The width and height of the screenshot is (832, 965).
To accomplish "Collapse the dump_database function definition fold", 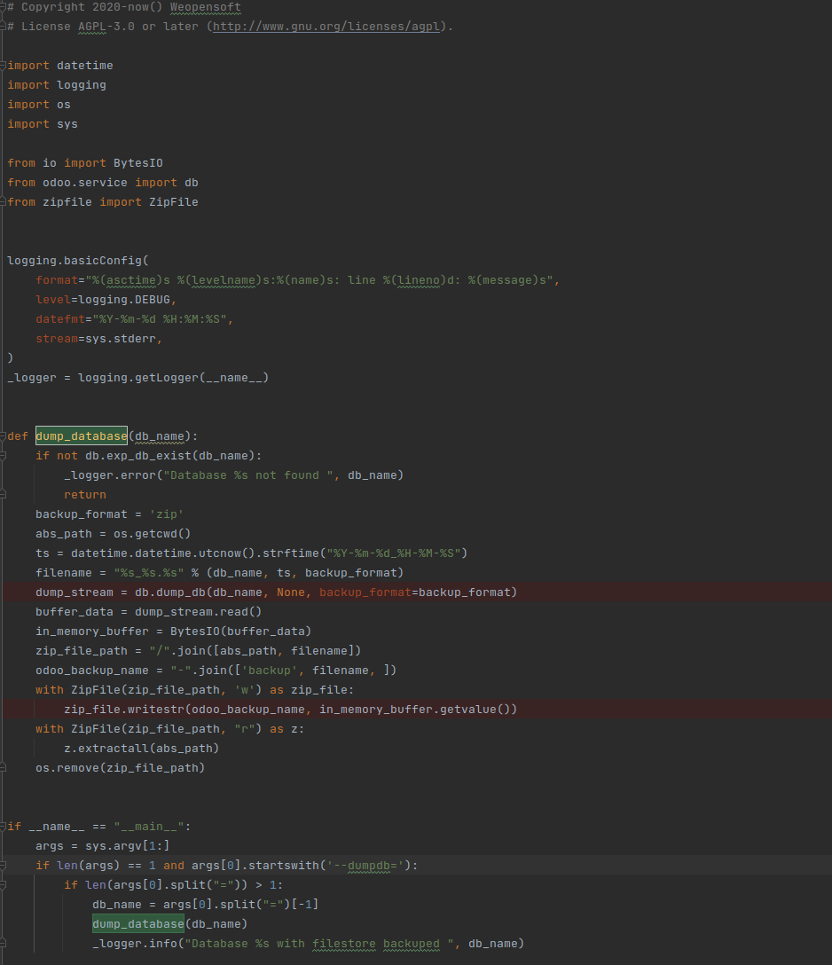I will tap(3, 436).
